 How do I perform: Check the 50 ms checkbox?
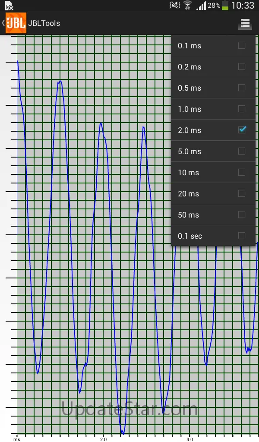242,215
